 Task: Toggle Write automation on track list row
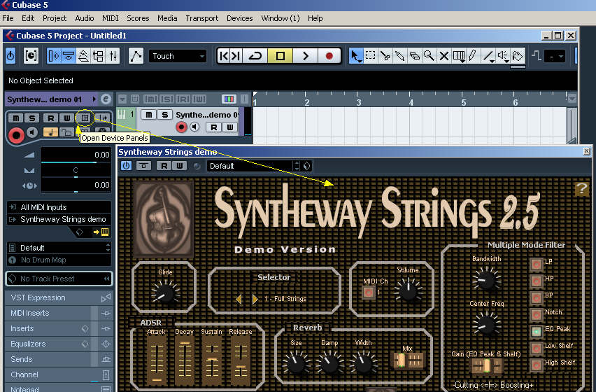[x=230, y=127]
